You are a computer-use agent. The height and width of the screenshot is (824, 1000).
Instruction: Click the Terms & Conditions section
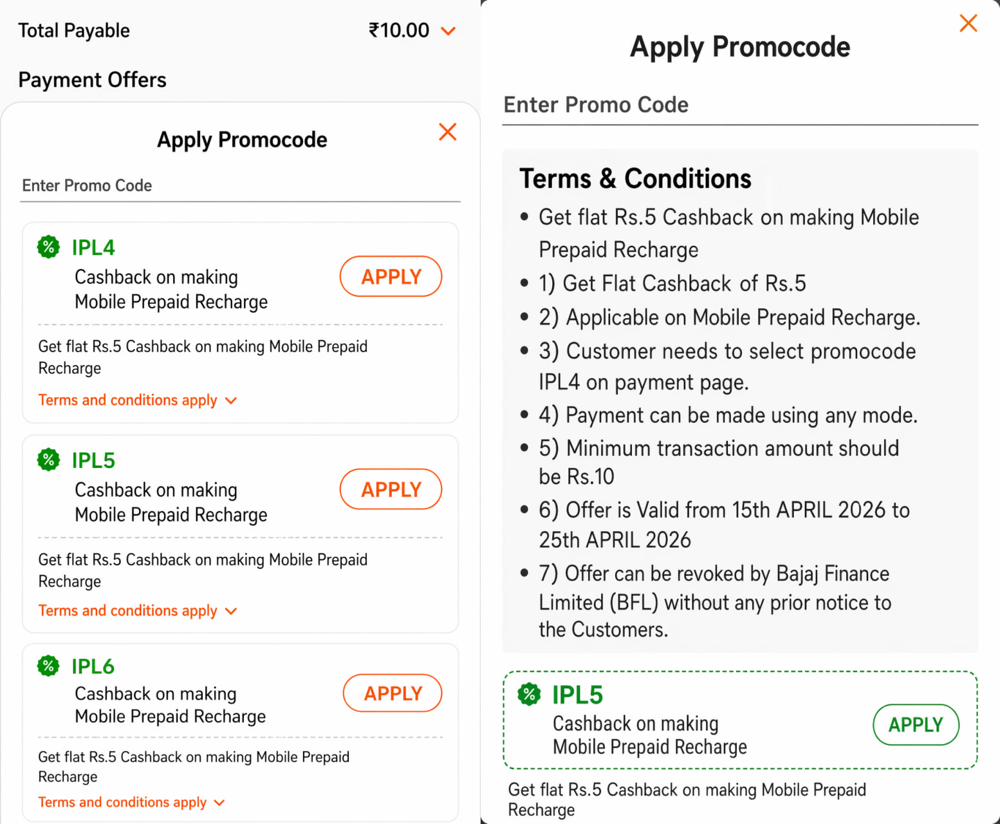(x=635, y=178)
